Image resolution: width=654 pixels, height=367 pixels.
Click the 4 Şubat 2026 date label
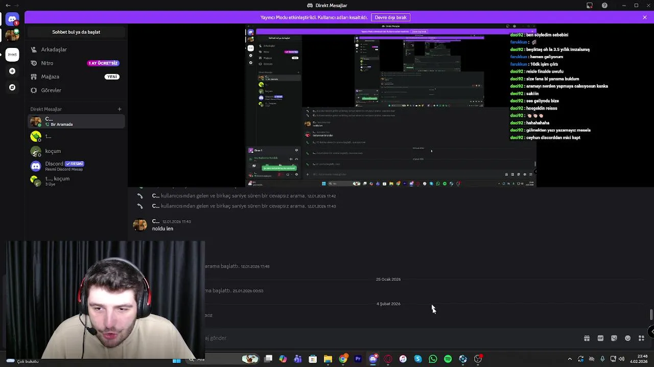(x=388, y=304)
